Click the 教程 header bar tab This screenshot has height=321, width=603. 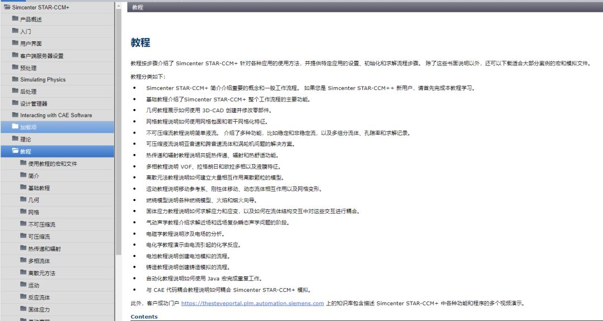coord(137,7)
